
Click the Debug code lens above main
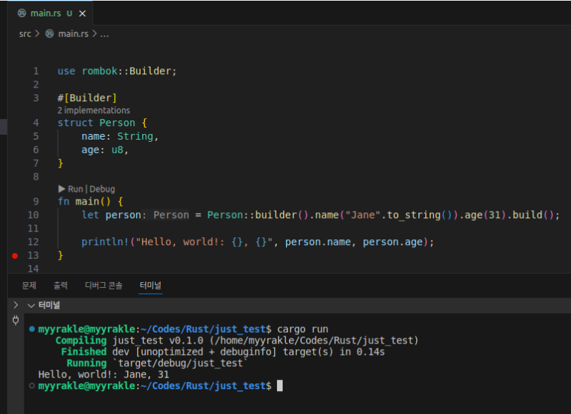click(102, 189)
